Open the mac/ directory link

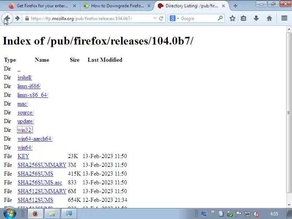point(23,104)
